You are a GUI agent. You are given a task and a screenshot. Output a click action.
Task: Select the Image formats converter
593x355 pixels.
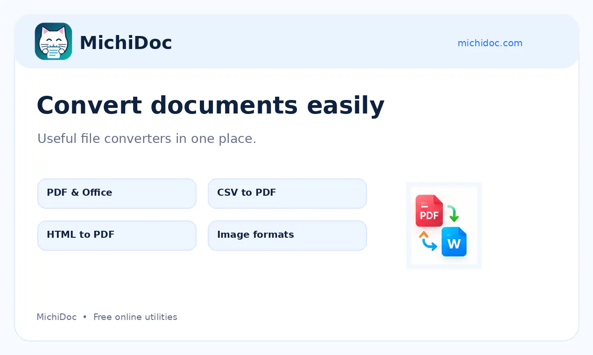287,235
